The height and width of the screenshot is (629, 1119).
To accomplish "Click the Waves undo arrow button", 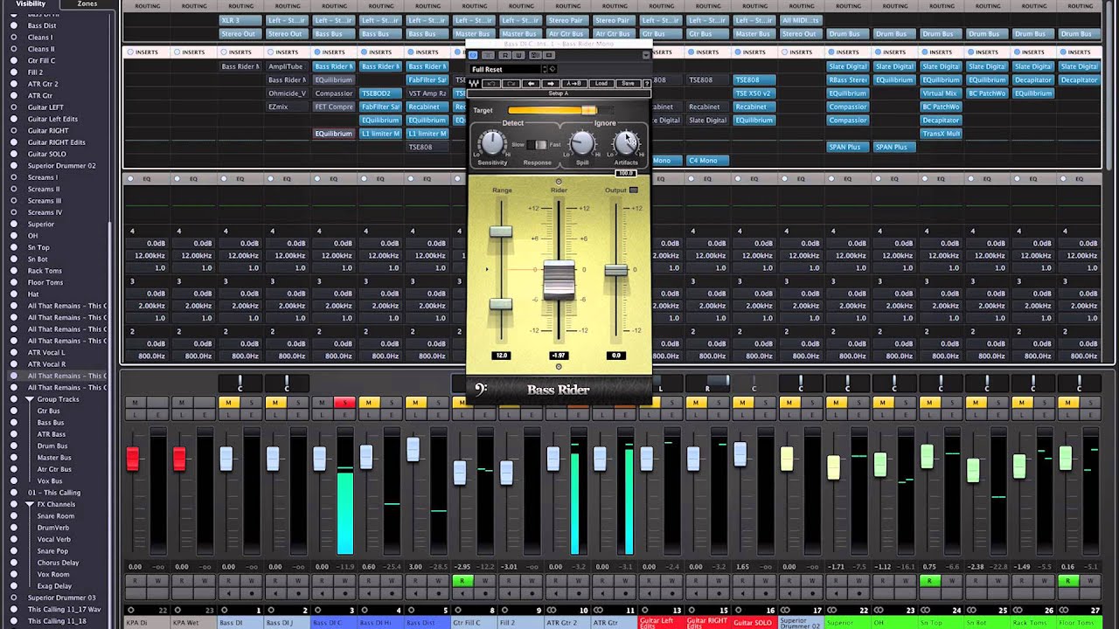I will coord(491,84).
